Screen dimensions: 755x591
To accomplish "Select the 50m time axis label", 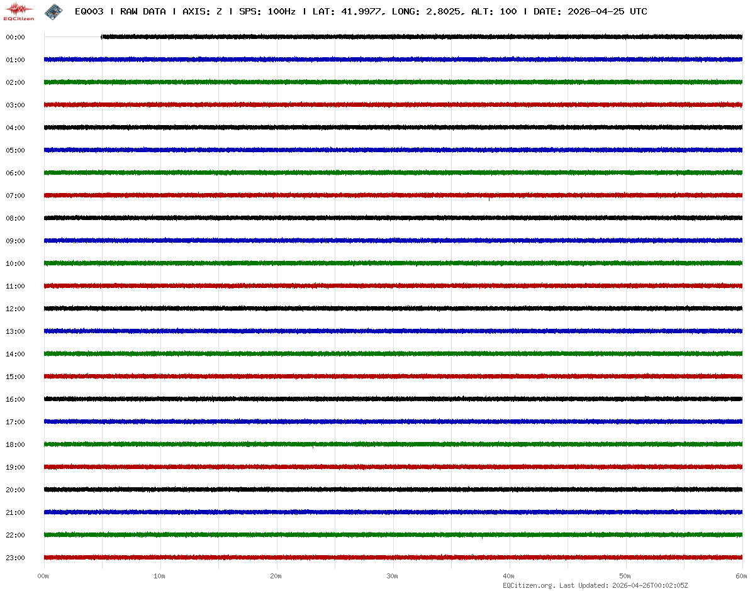I will coord(625,576).
